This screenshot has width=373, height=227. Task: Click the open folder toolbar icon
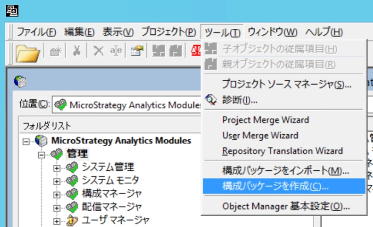pos(27,53)
